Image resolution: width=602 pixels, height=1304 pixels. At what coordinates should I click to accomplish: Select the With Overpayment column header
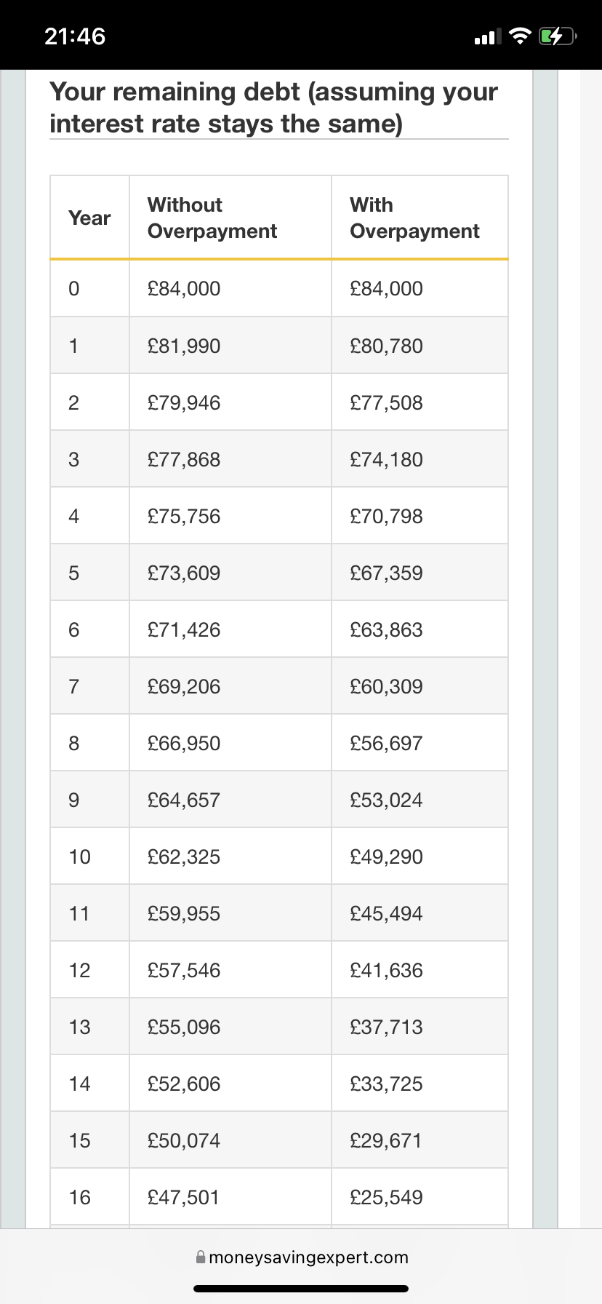414,218
